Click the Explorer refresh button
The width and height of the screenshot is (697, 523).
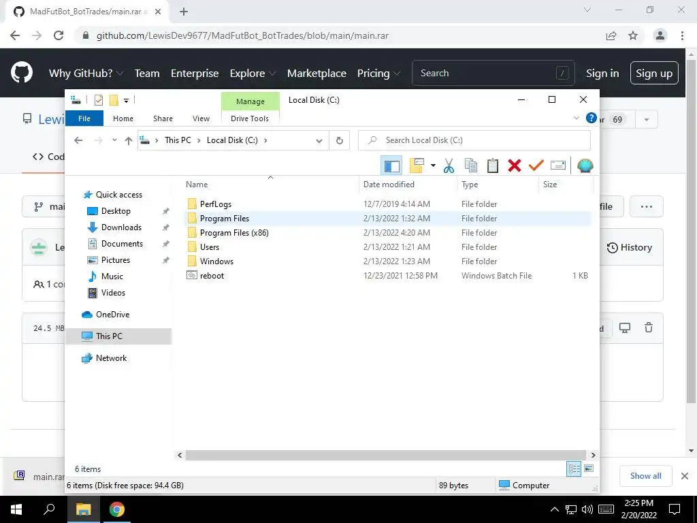click(x=340, y=140)
